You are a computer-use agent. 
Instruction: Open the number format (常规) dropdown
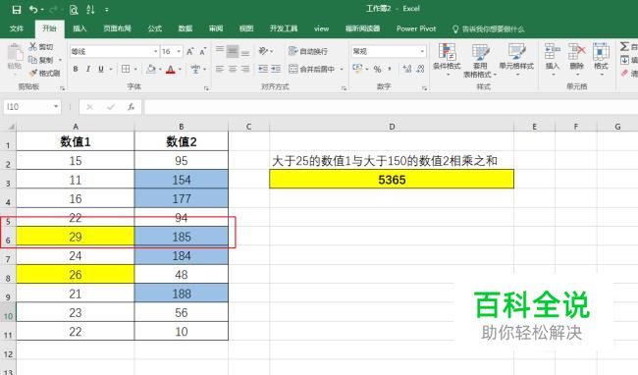click(422, 51)
